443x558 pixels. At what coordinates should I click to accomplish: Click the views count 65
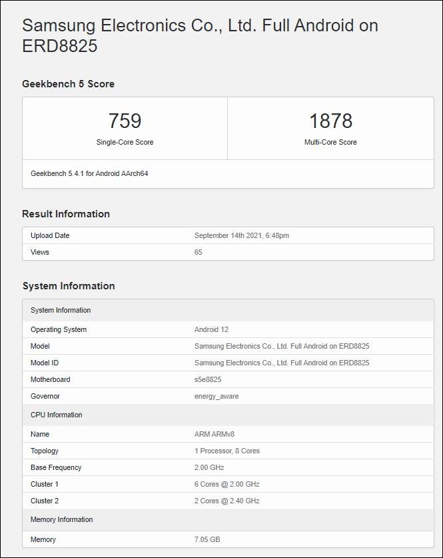tap(198, 252)
